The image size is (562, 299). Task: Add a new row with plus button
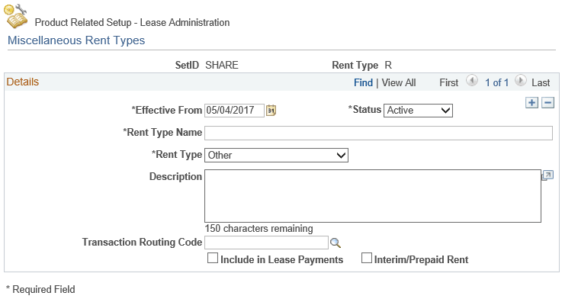pos(532,102)
